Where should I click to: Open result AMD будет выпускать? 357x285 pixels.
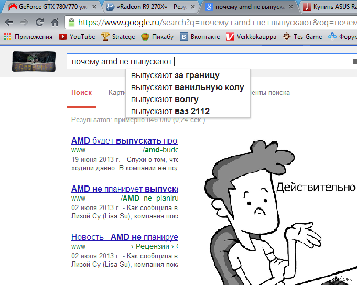124,141
